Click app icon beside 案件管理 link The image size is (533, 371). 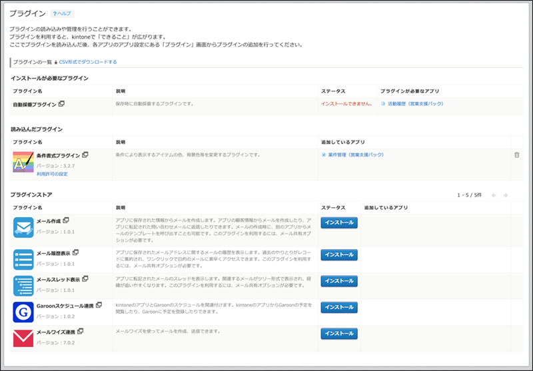[324, 155]
